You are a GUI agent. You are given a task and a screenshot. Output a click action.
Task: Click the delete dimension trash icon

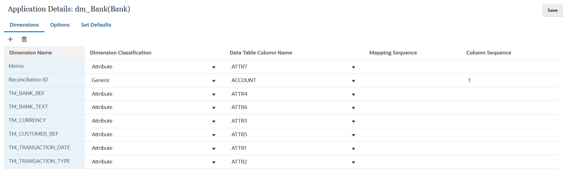(24, 39)
